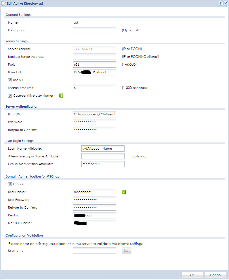
Task: Click the 'User Login Settings' heading
Action: point(20,141)
